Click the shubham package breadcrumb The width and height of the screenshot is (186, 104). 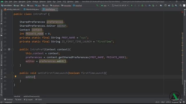tap(55, 5)
